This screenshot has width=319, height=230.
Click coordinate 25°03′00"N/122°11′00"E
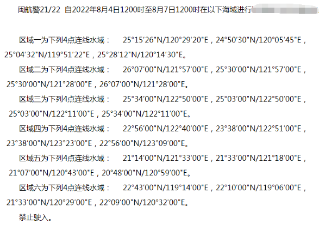52,114
